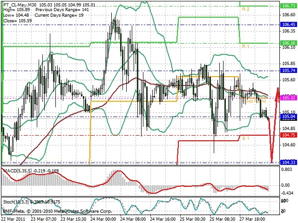
Task: Select the R 1 resistance line label
Action: [x=245, y=46]
